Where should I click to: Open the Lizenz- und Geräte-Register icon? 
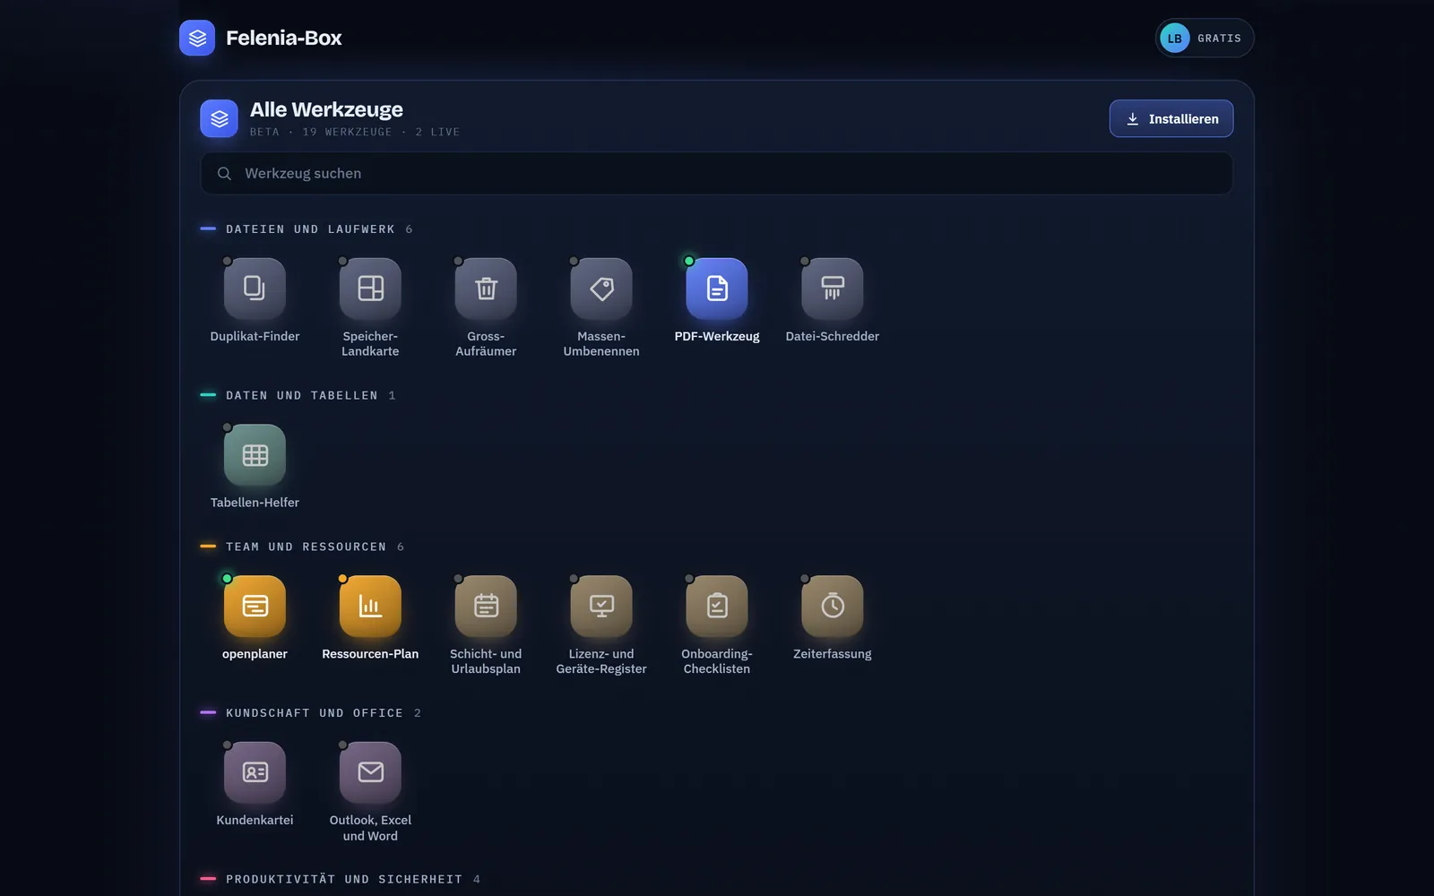pyautogui.click(x=601, y=607)
